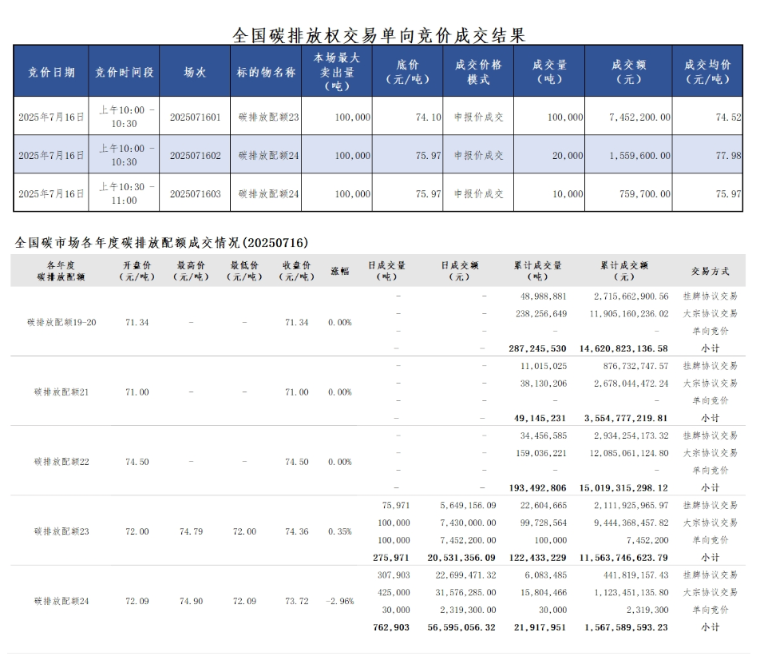The image size is (760, 664).
Task: Click the 碳排放配额19-20 row label
Action: click(x=61, y=322)
